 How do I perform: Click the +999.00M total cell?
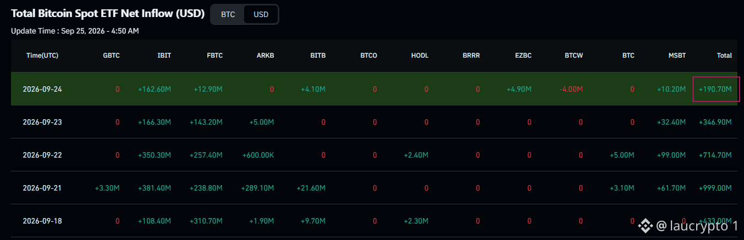click(715, 188)
